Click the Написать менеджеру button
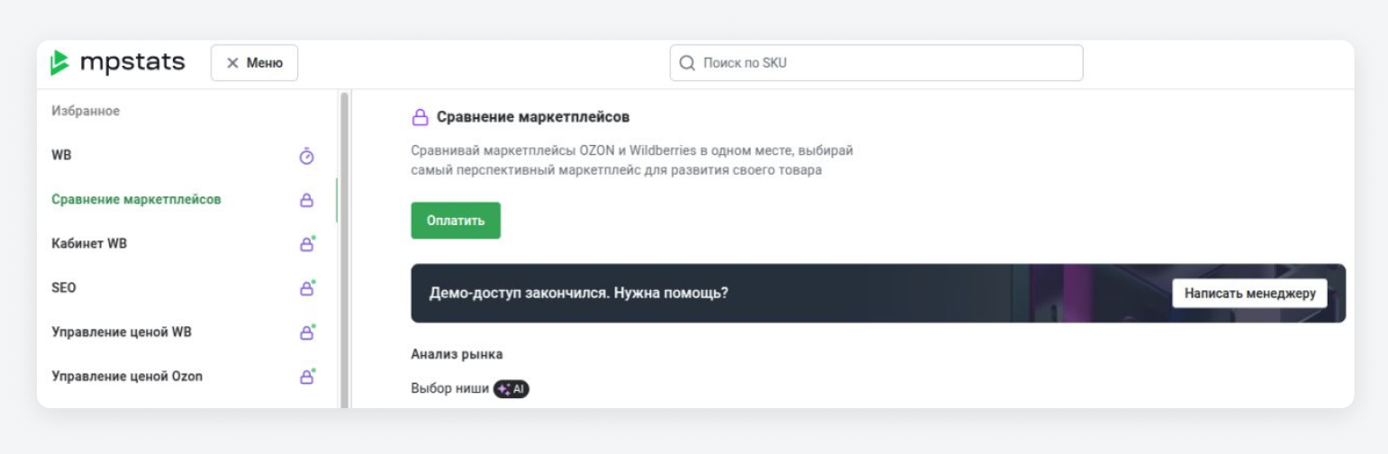 coord(1249,294)
